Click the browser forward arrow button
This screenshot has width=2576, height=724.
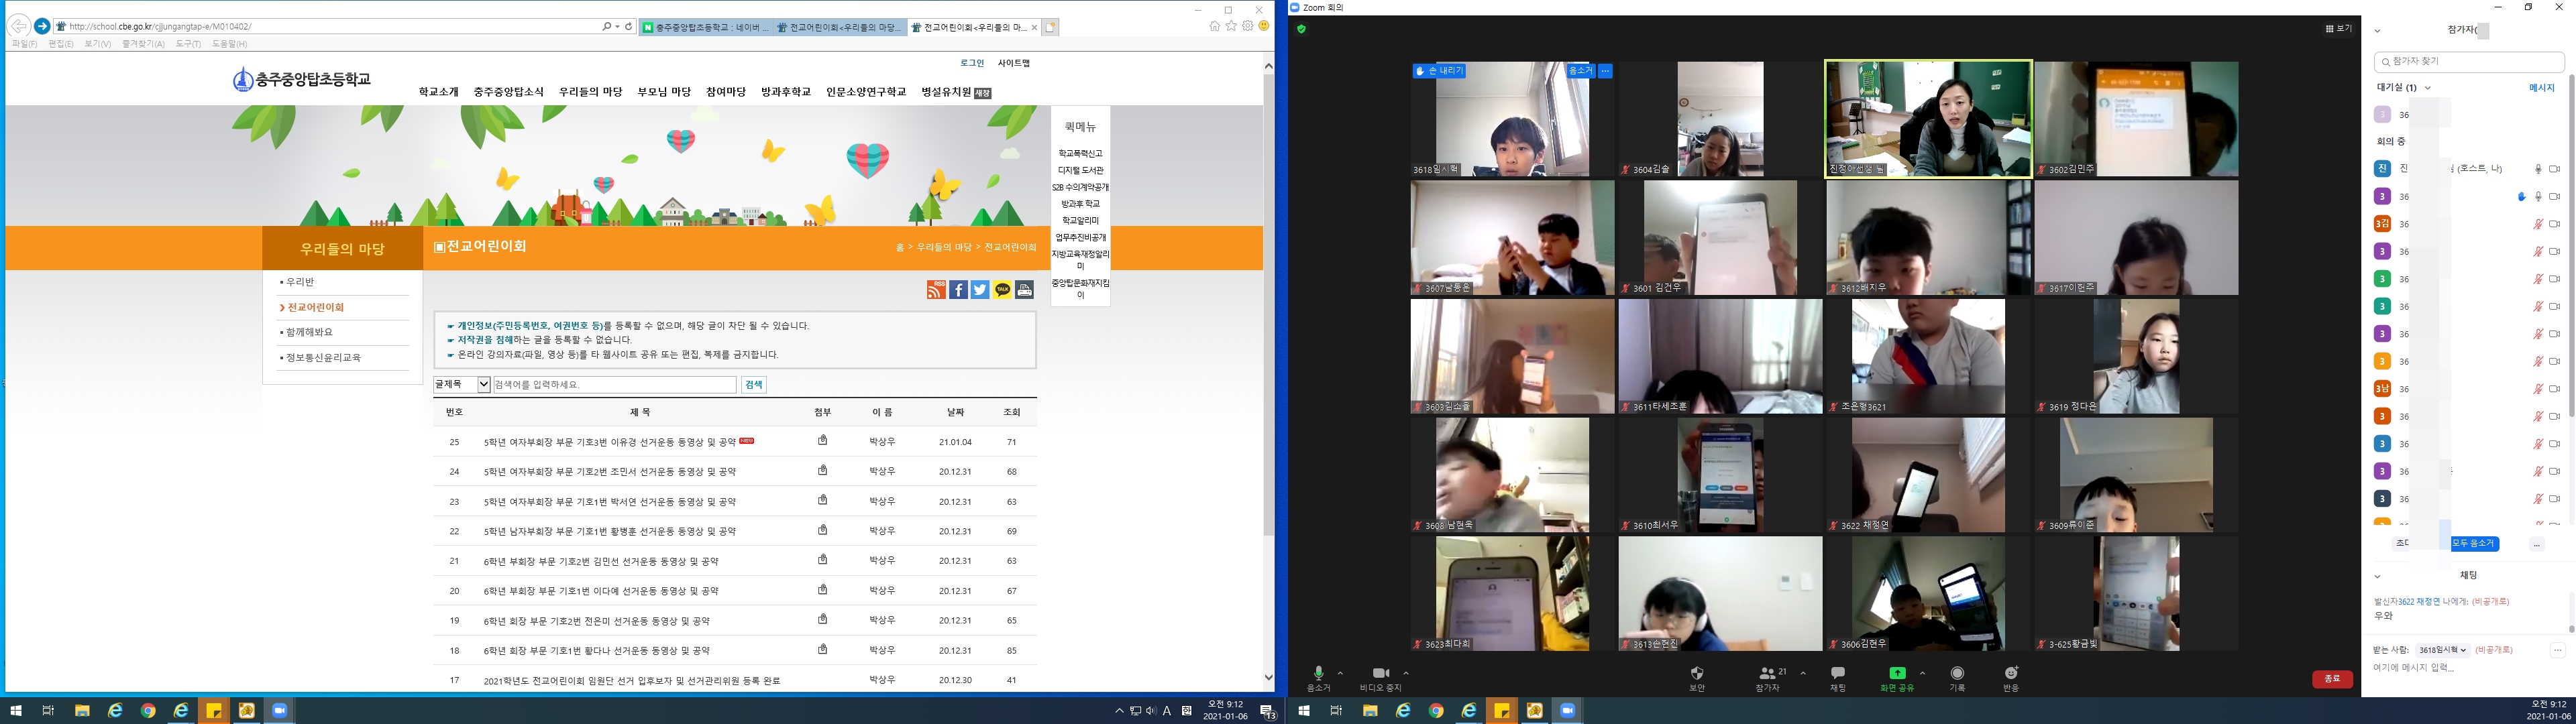42,26
